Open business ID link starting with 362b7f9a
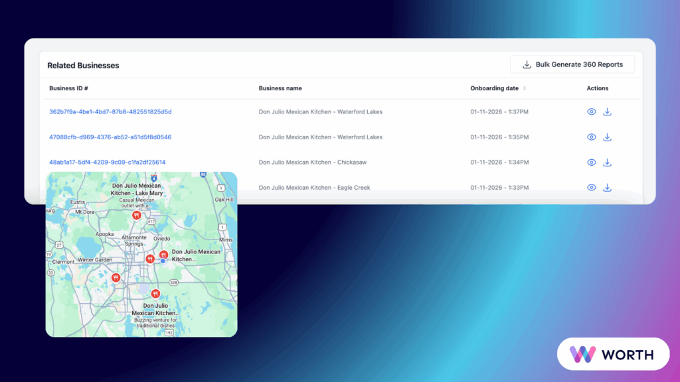Screen dimensions: 680x382 tap(110, 112)
